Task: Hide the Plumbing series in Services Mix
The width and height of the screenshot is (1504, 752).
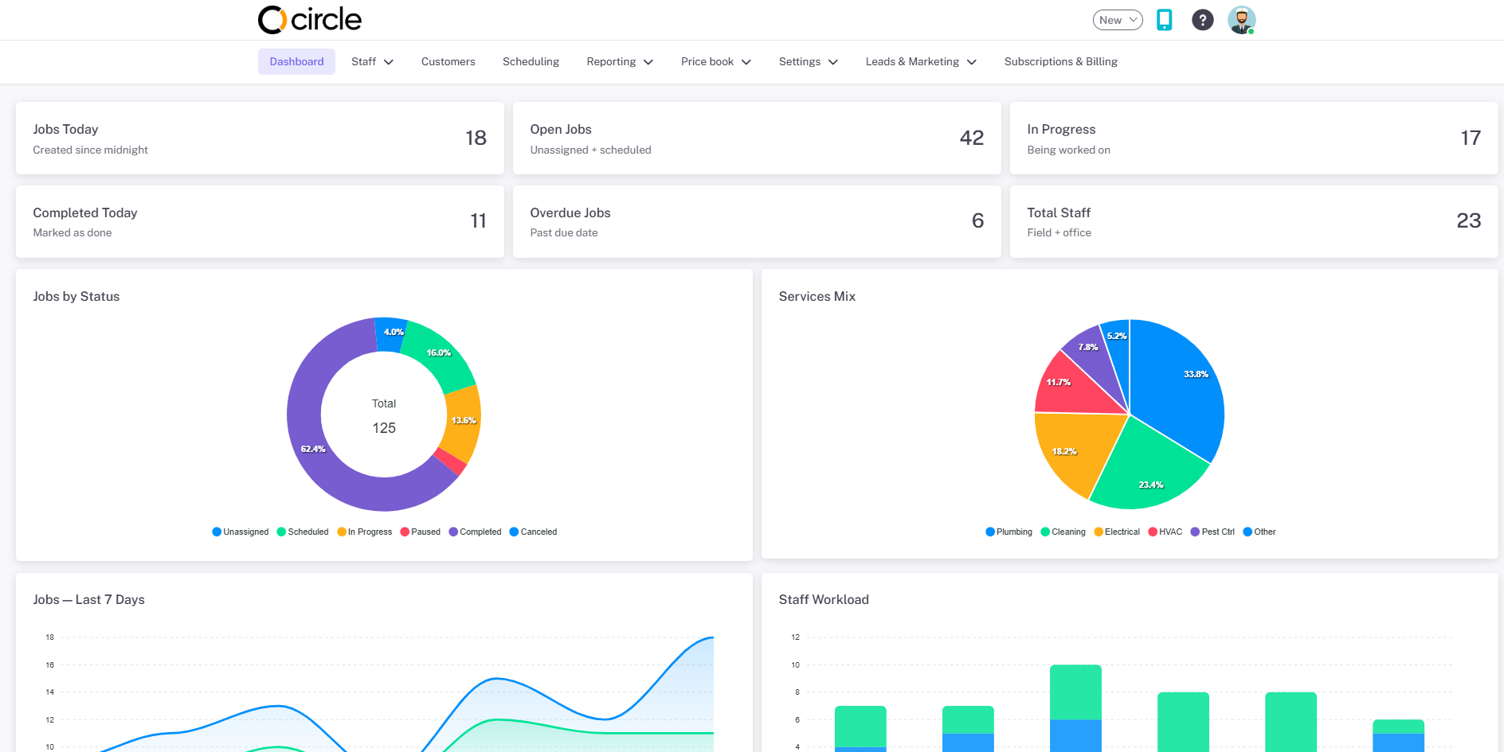Action: (1009, 532)
